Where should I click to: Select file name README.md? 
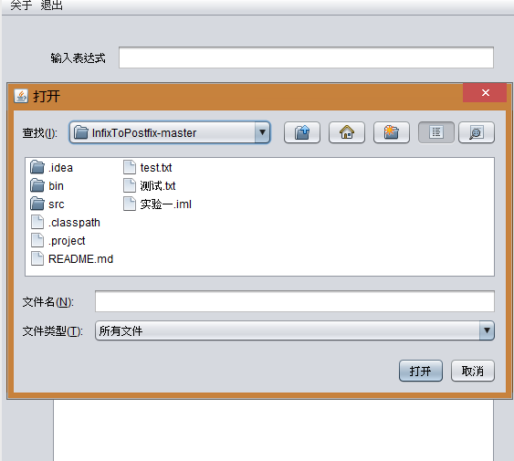click(80, 259)
